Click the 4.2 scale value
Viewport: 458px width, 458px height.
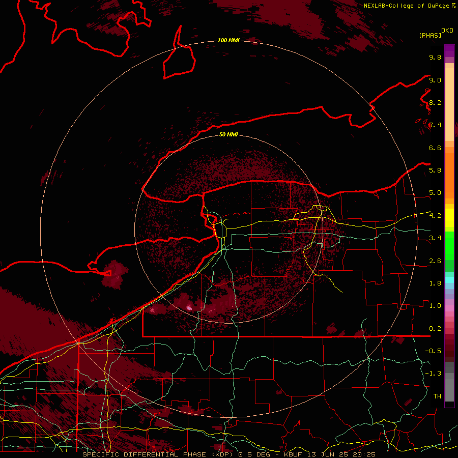[435, 216]
